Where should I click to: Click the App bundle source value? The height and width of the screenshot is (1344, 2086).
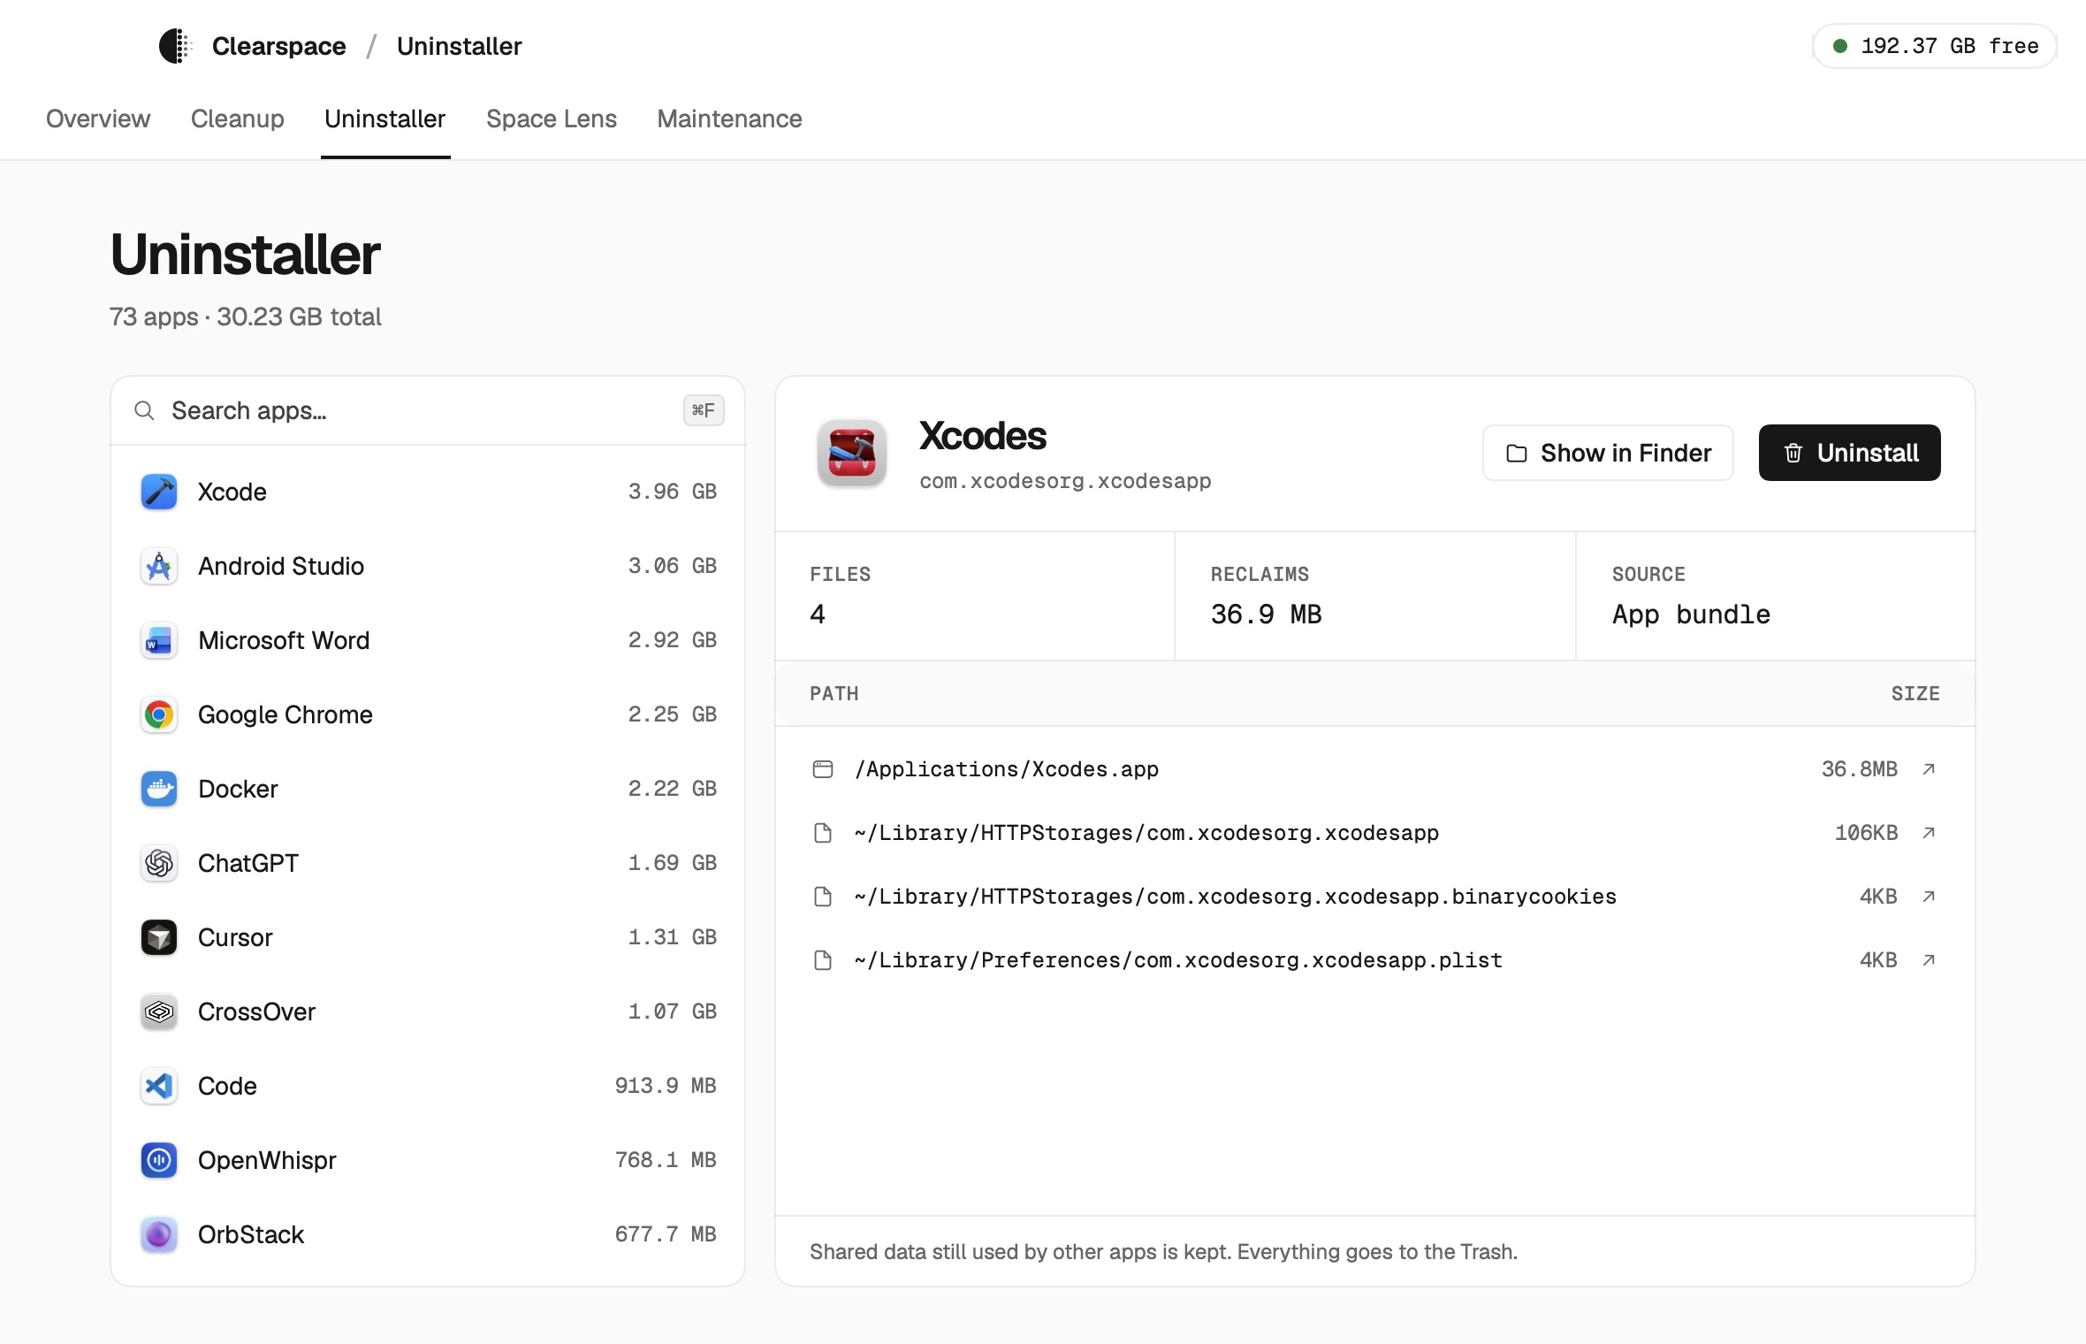(1691, 615)
